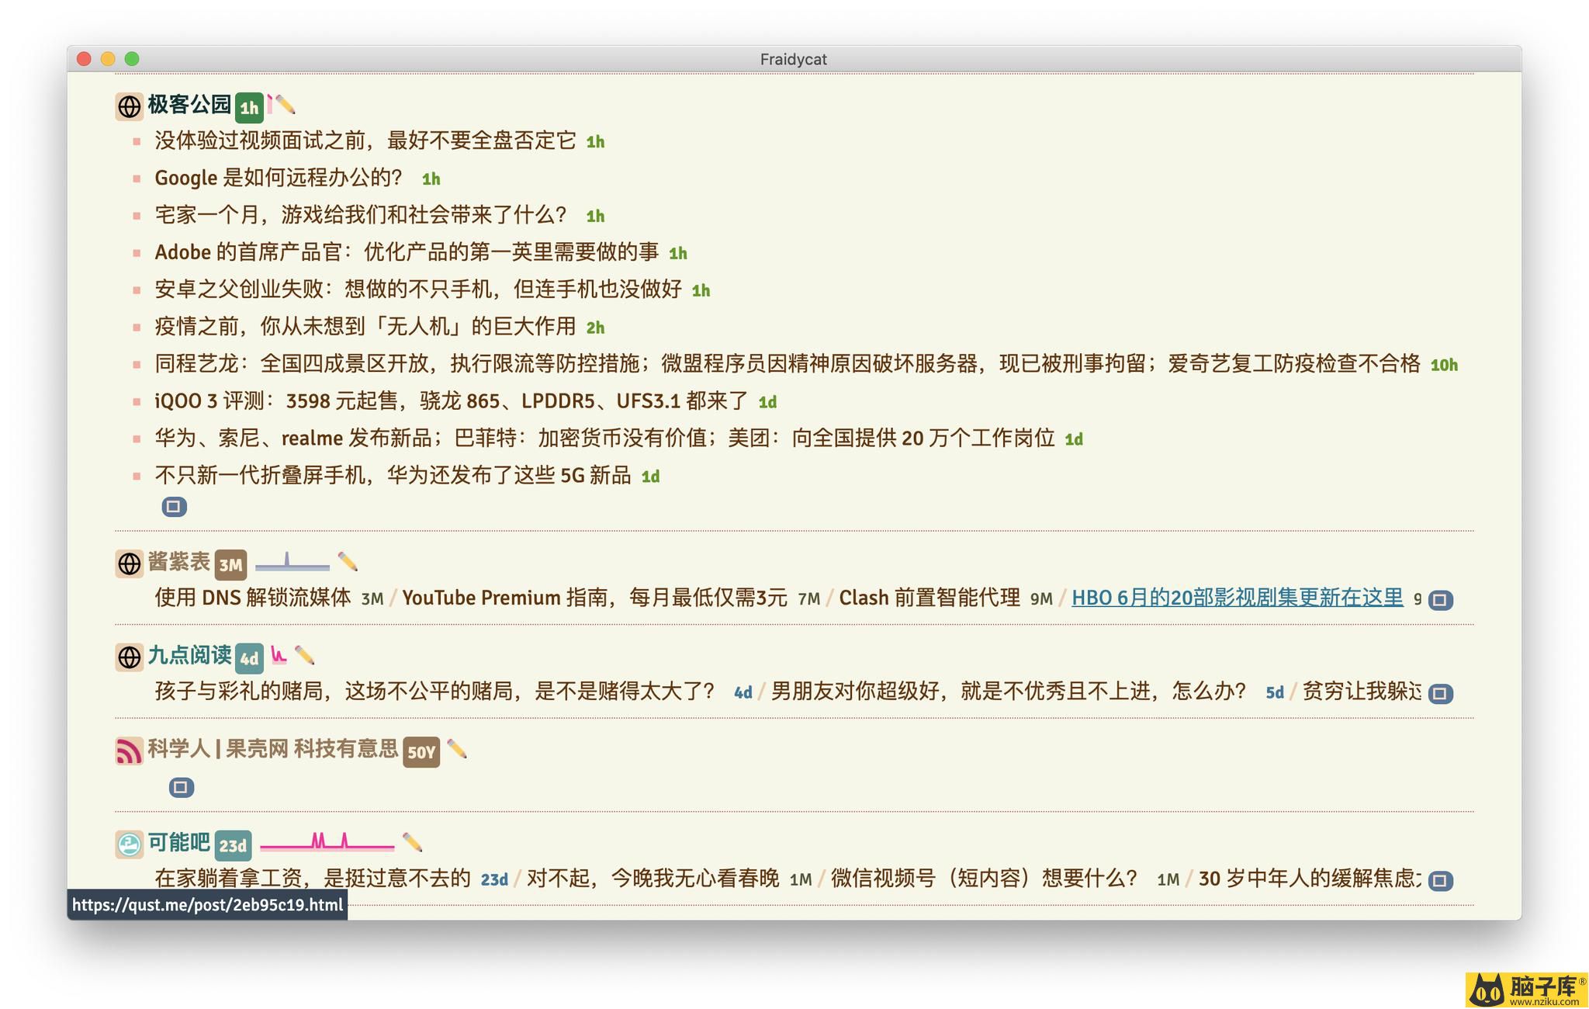Edit the 九点阅读 feed with pencil icon
Image resolution: width=1589 pixels, height=1009 pixels.
point(305,656)
